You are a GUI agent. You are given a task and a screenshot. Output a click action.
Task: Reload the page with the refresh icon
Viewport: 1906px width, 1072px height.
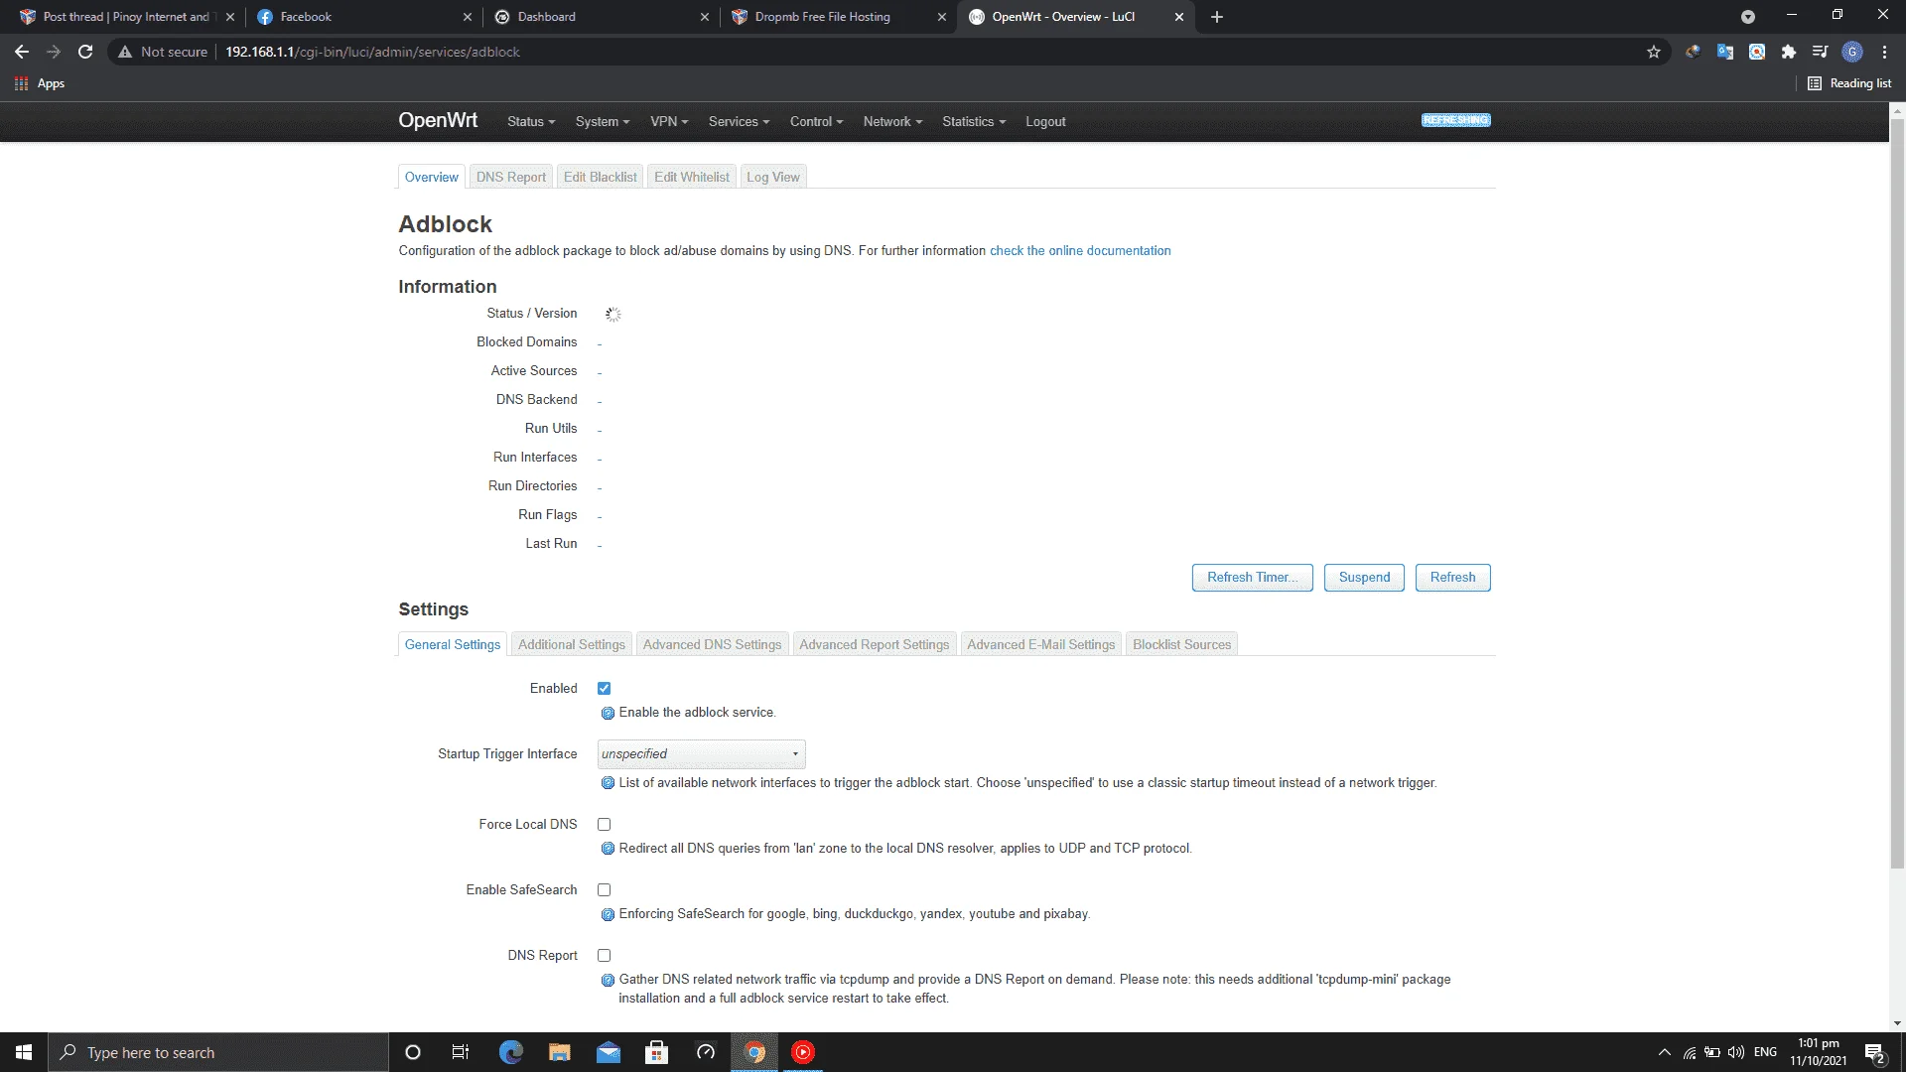coord(85,52)
